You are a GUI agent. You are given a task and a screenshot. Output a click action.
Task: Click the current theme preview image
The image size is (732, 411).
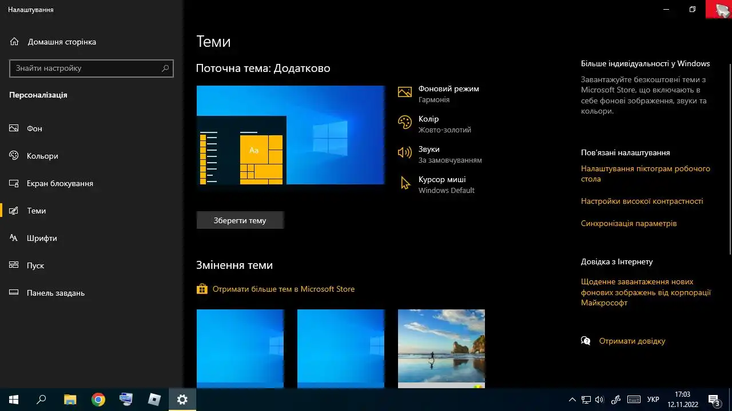(291, 135)
